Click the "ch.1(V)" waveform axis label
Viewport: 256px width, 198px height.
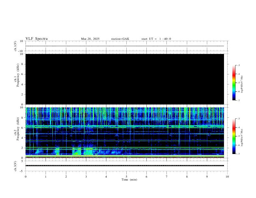point(16,46)
